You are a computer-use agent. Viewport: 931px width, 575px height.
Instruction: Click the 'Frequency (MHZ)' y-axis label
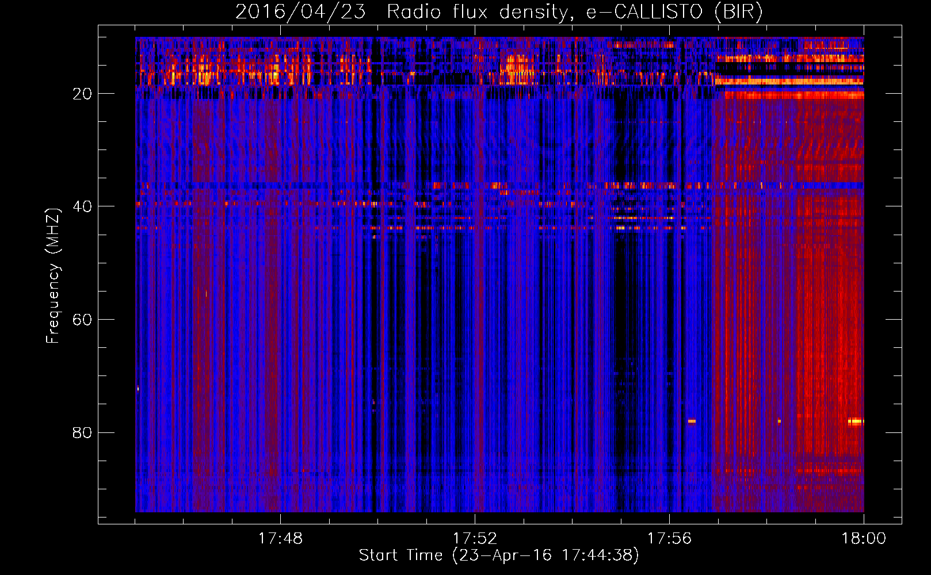click(x=53, y=276)
